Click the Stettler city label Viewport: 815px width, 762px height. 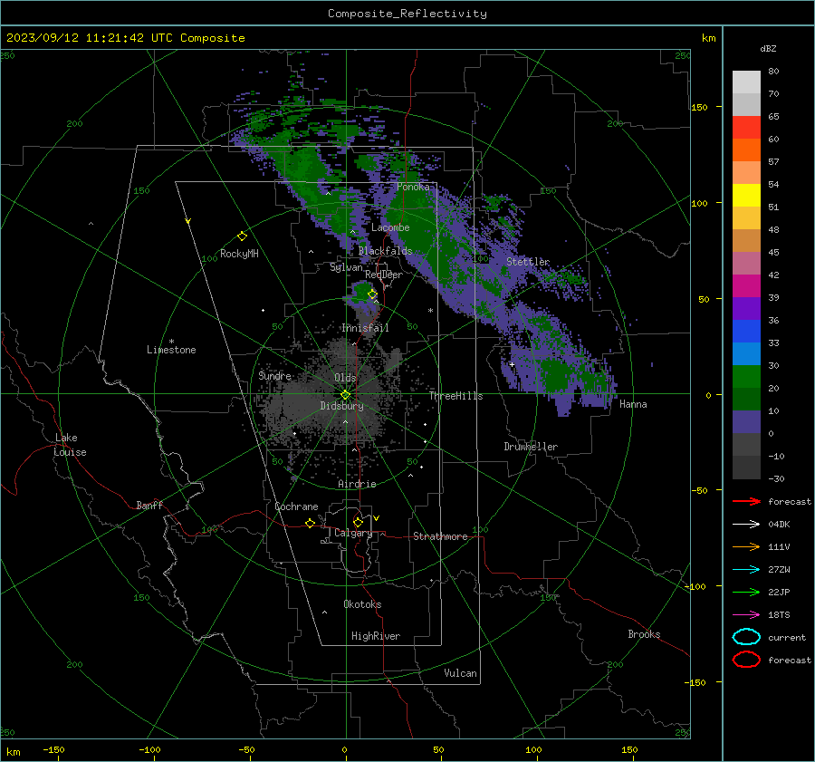pos(528,262)
